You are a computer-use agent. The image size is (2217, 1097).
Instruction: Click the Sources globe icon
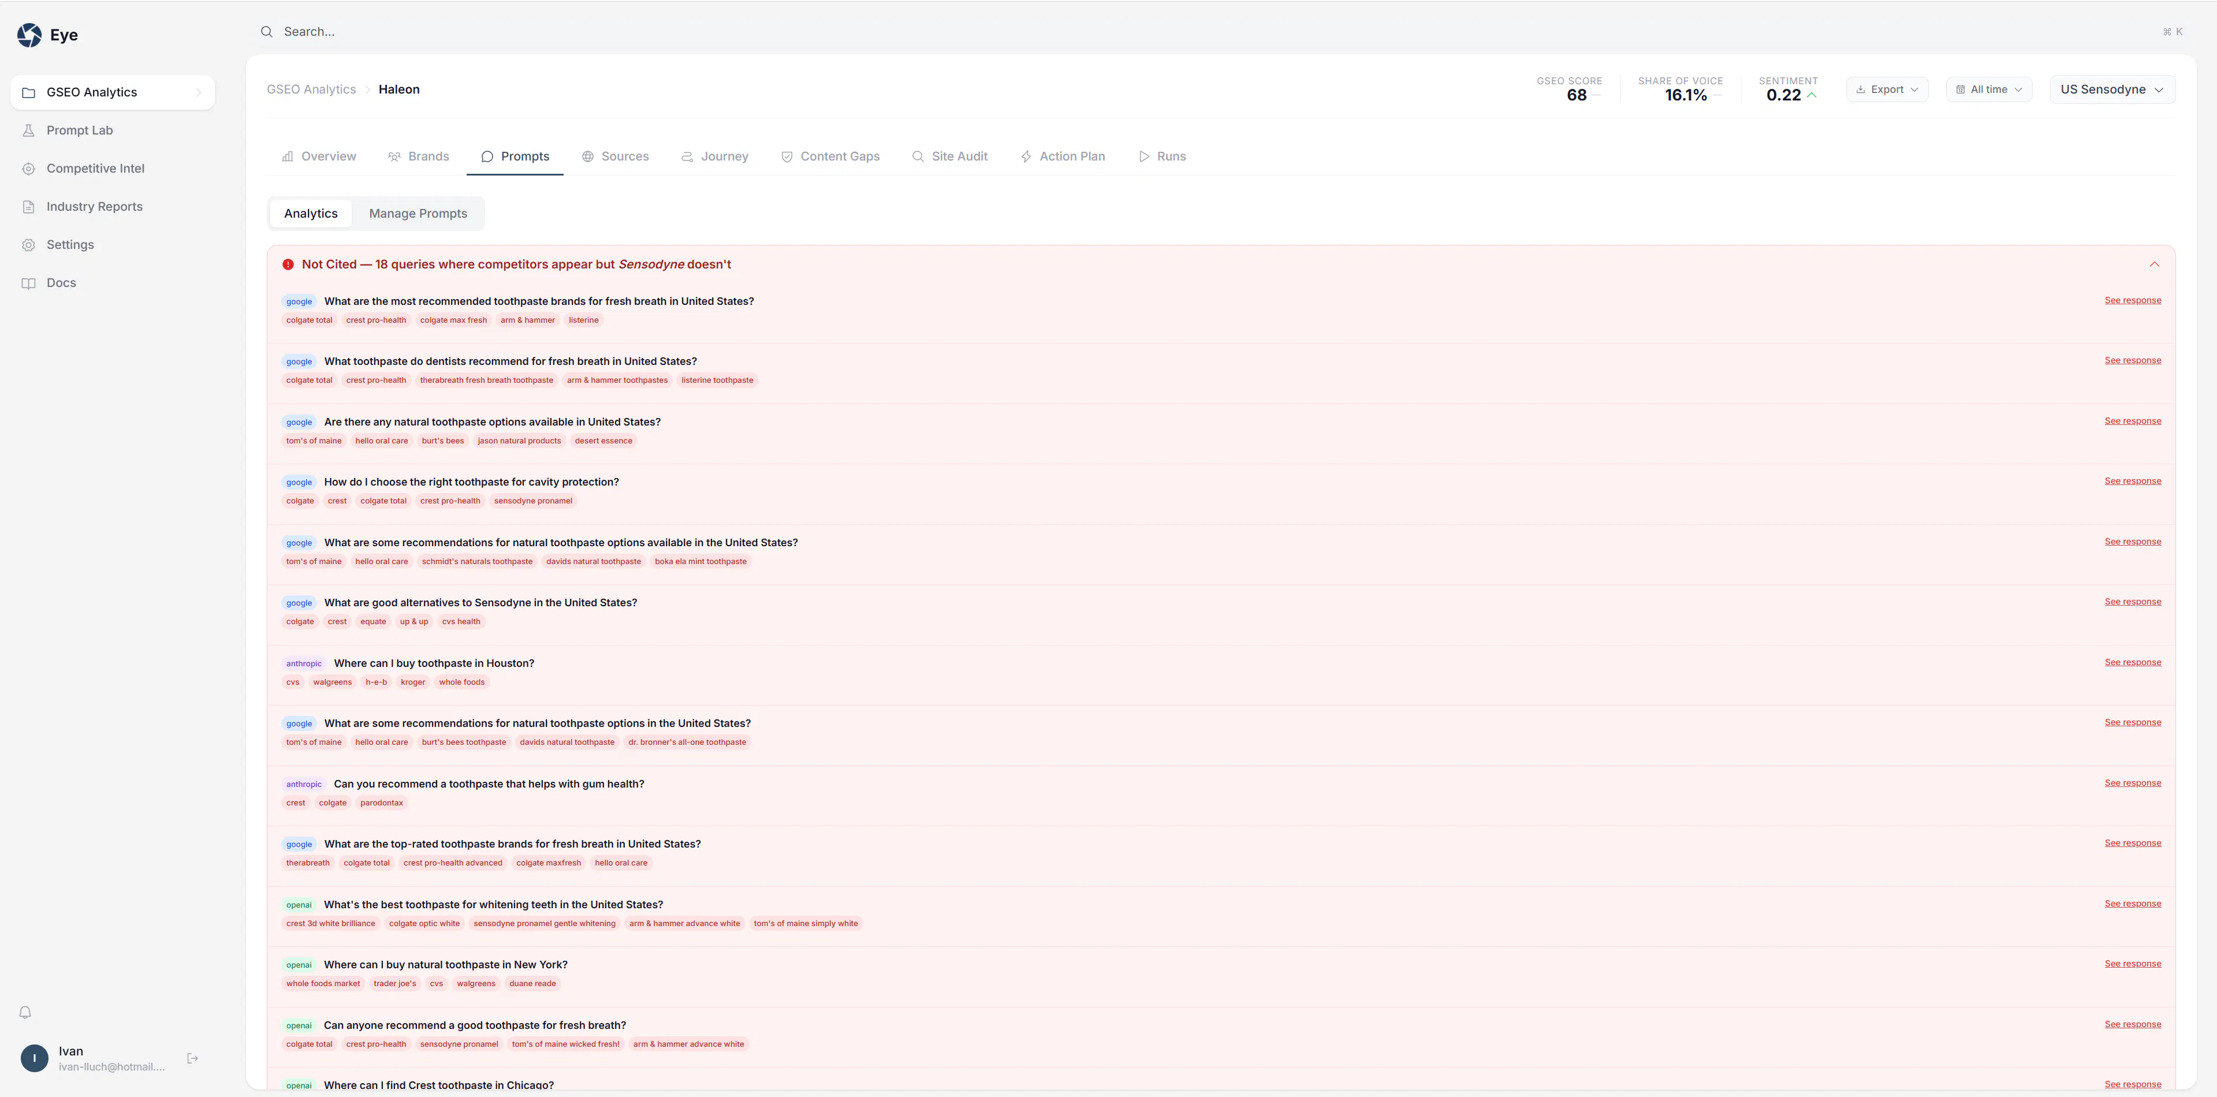click(588, 156)
